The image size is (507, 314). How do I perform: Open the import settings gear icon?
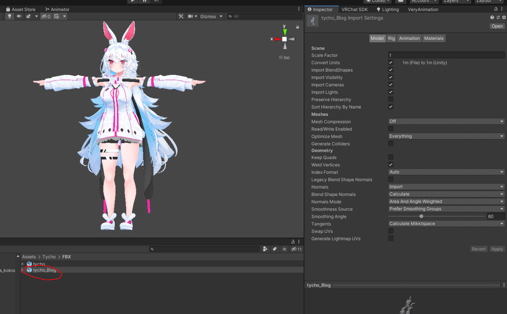pyautogui.click(x=504, y=18)
